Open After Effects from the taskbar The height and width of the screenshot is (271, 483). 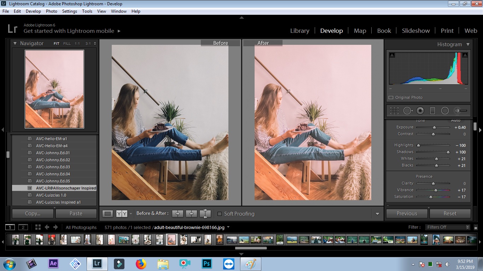[x=53, y=264]
